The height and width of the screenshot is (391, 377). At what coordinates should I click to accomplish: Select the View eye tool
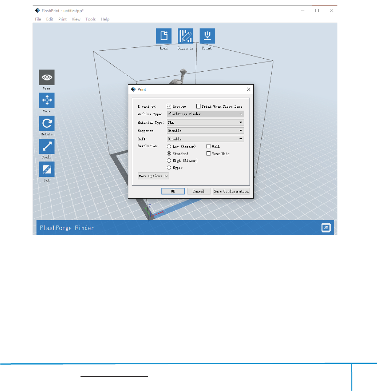pyautogui.click(x=47, y=77)
